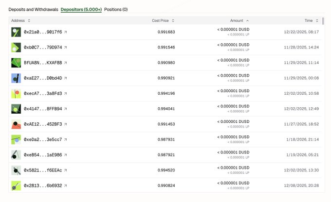This screenshot has height=202, width=331.
Task: Select cost price value 0.990980
Action: click(166, 63)
